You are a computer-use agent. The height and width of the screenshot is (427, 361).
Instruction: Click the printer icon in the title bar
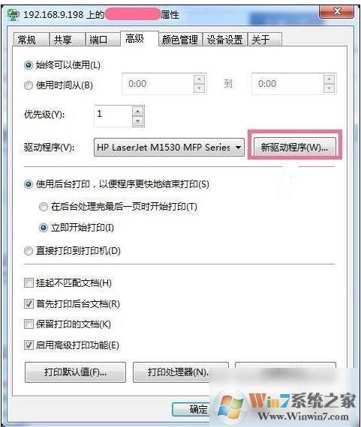coord(13,14)
